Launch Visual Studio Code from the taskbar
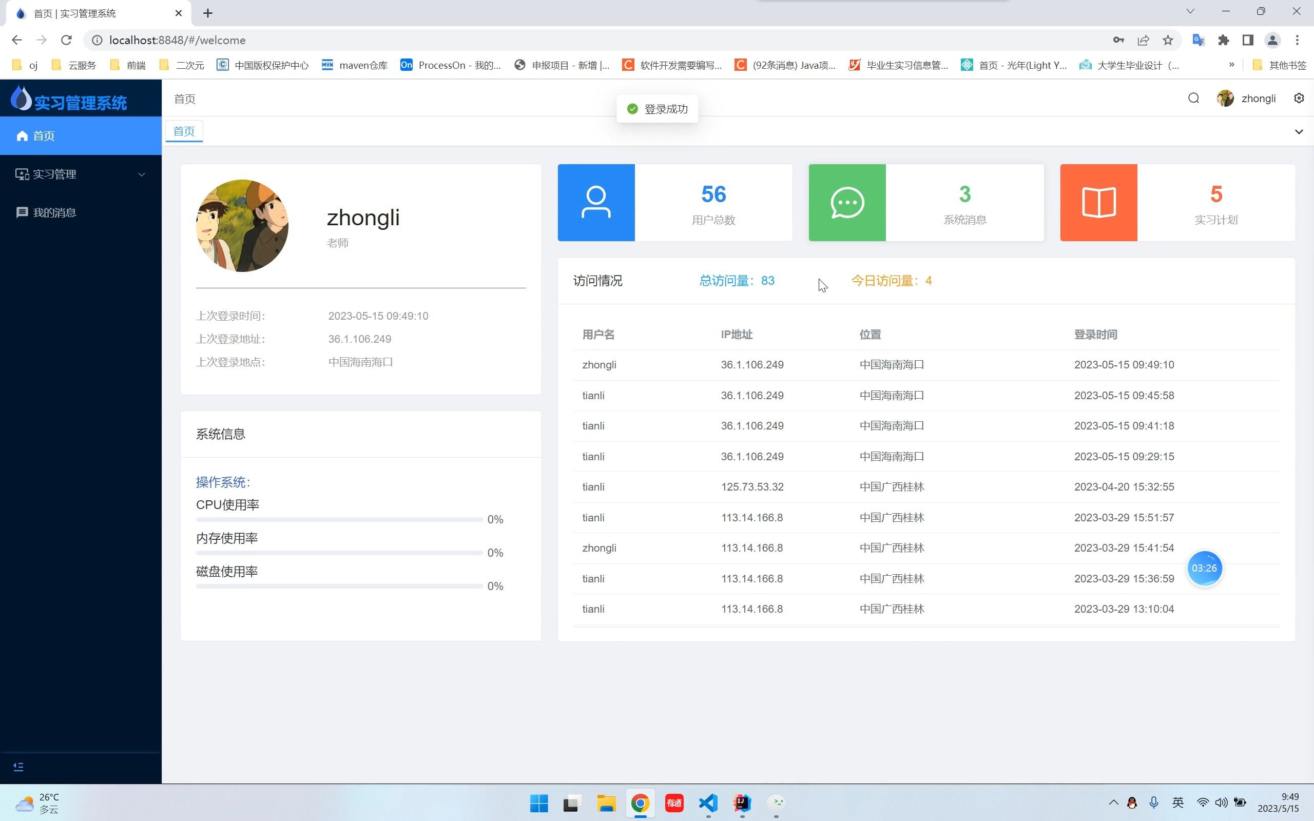Image resolution: width=1314 pixels, height=821 pixels. click(x=708, y=803)
